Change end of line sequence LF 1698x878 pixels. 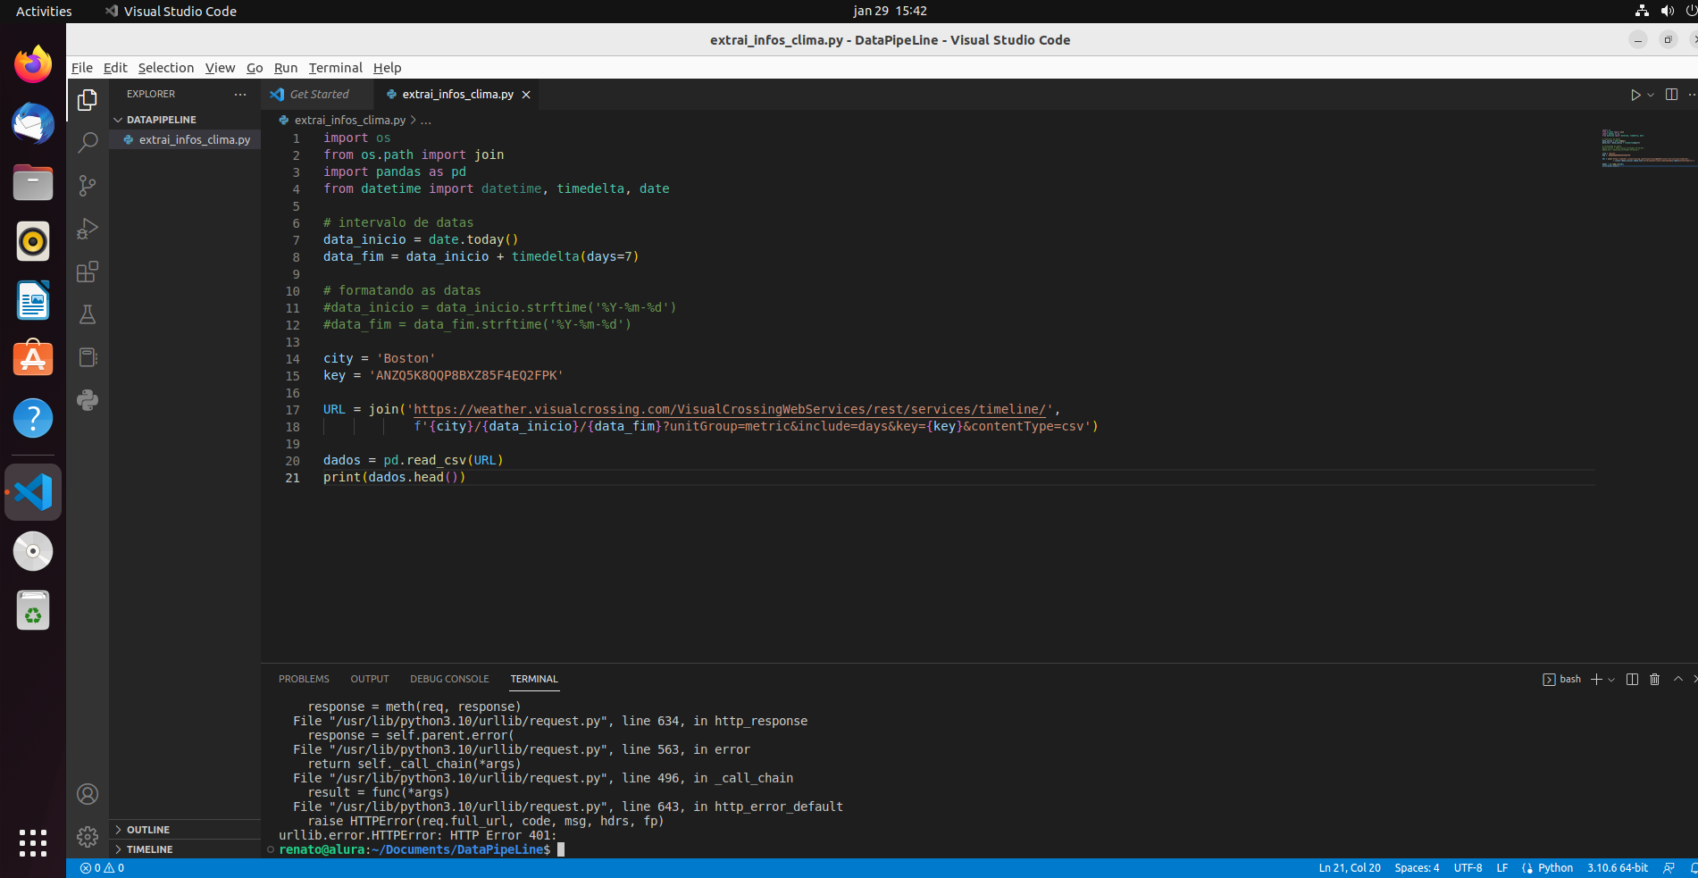1502,868
